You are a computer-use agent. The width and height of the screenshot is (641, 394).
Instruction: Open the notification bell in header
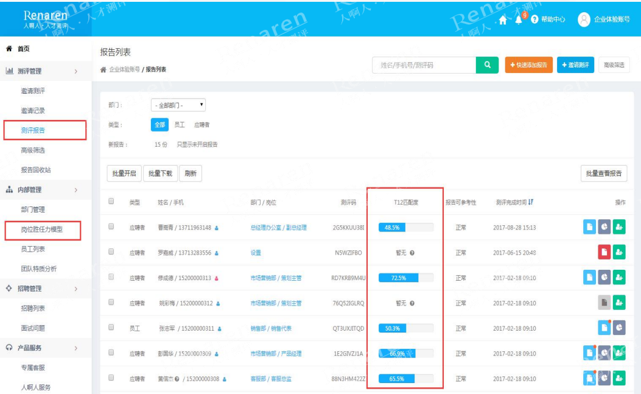[518, 19]
